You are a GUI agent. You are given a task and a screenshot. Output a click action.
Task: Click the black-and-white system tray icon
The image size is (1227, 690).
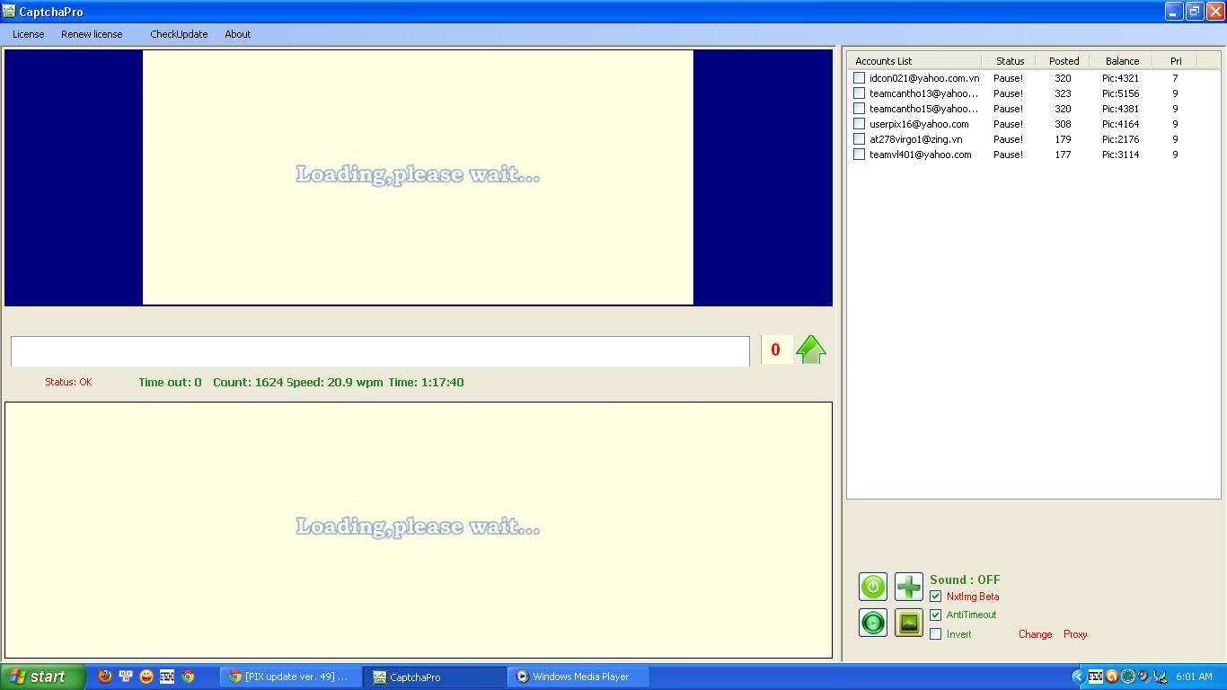tap(1096, 677)
